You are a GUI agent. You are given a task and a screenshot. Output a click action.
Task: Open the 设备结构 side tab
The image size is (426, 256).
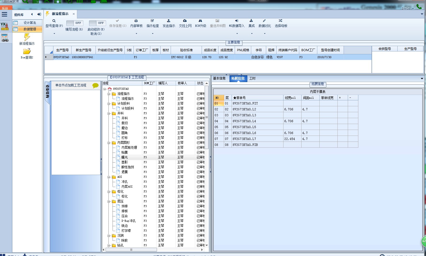tap(48, 91)
